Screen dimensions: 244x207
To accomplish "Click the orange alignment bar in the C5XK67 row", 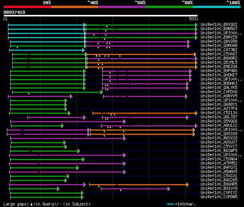I will 141,54.
